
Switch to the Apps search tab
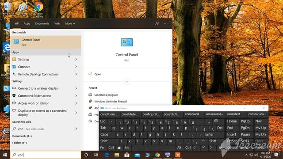(27, 23)
